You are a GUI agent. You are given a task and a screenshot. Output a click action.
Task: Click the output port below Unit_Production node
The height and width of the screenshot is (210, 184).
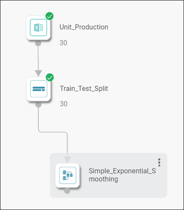tap(38, 43)
